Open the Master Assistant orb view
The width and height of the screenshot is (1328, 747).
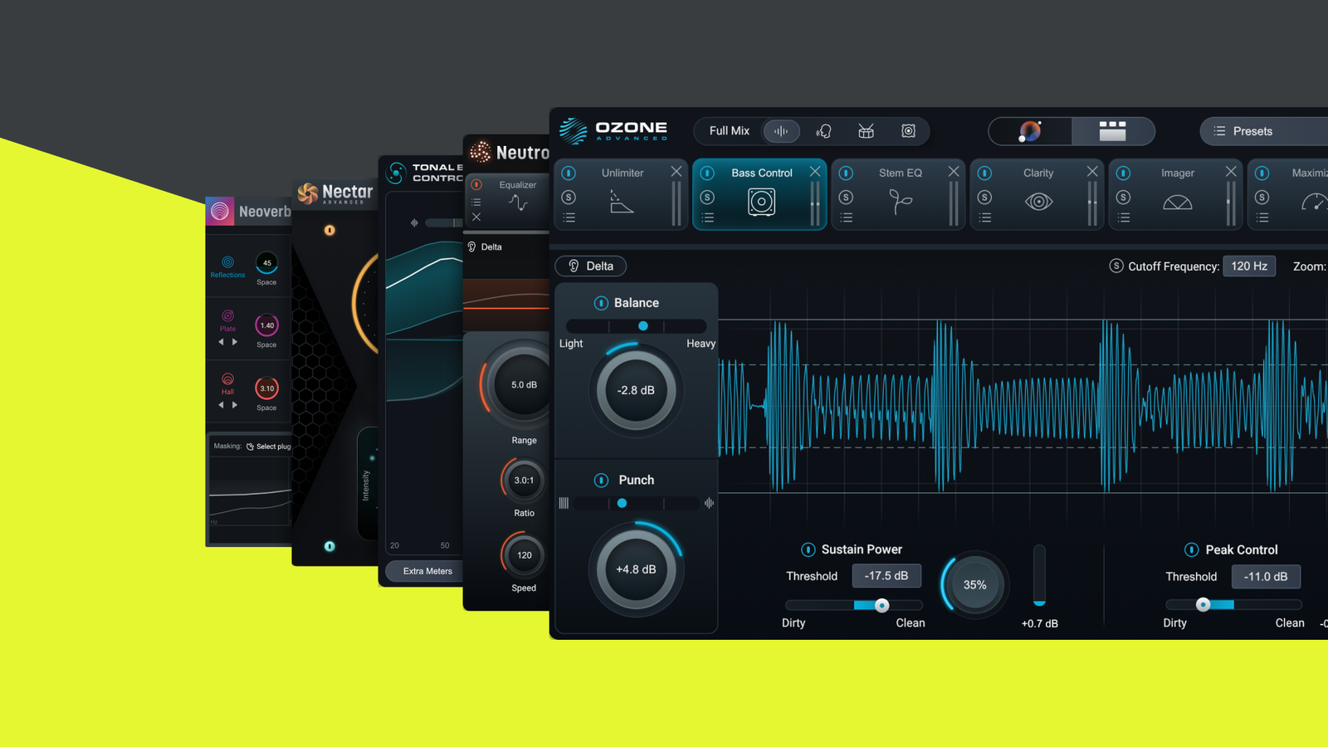coord(1030,131)
